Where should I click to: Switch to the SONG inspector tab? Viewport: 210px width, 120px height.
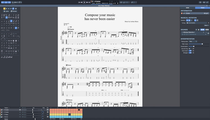coord(187,8)
